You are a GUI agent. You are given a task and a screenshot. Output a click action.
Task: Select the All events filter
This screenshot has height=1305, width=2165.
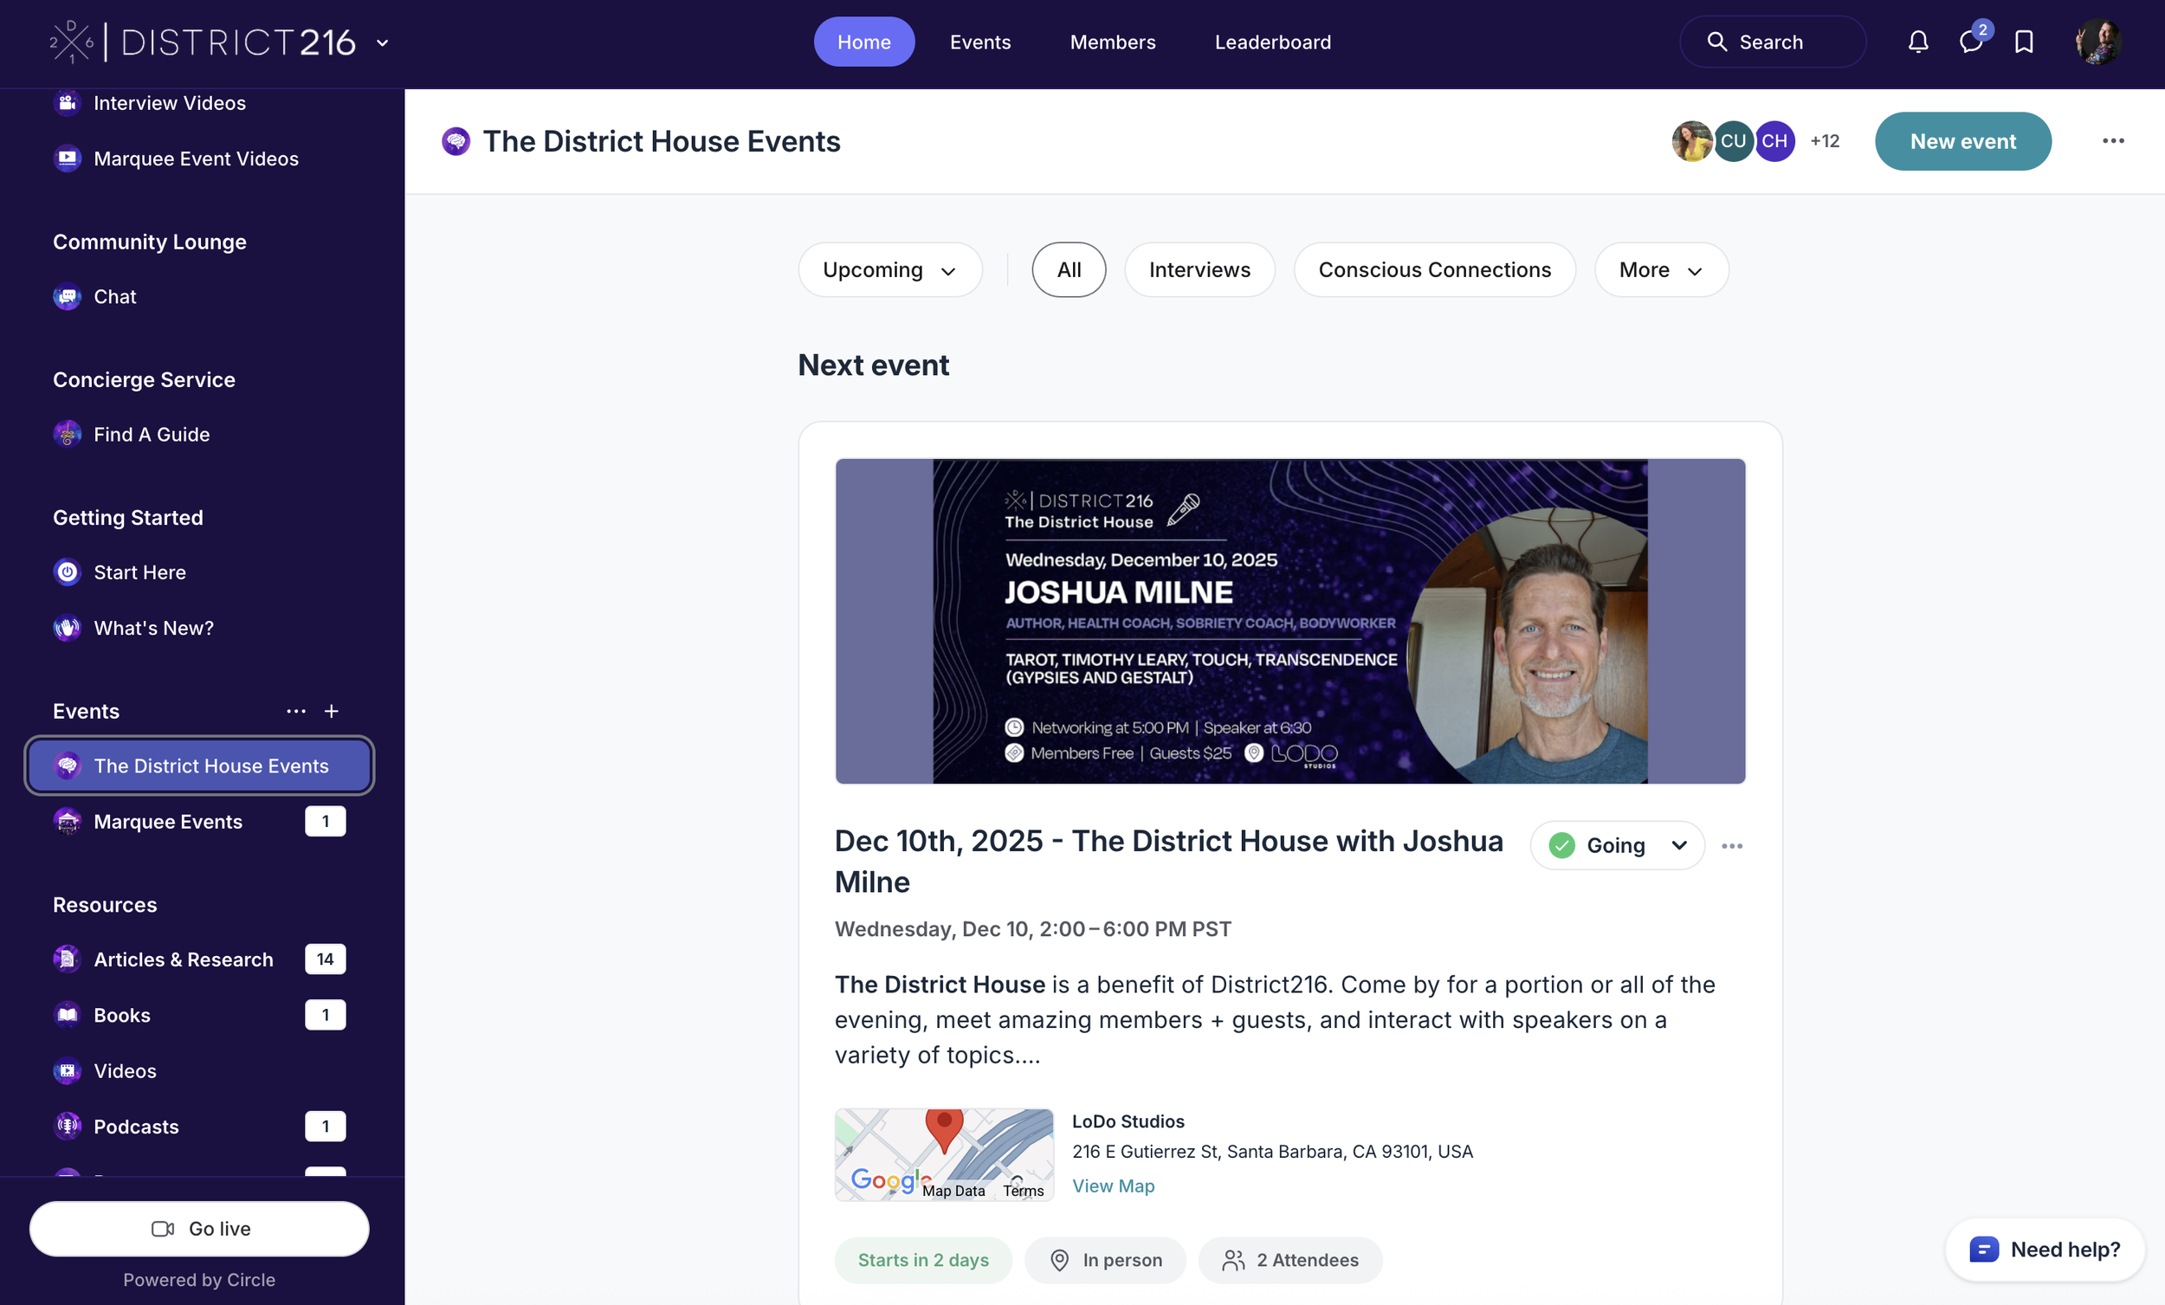(1069, 270)
